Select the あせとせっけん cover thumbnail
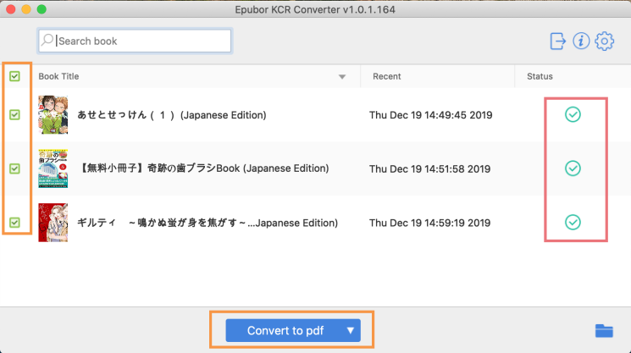631x353 pixels. coord(53,114)
